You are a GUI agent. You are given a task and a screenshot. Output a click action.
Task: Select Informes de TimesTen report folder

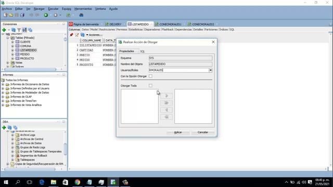click(x=23, y=101)
